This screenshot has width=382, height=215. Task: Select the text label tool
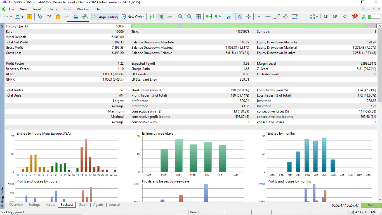coord(304,17)
